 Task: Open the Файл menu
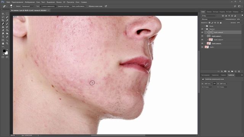pyautogui.click(x=8, y=2)
